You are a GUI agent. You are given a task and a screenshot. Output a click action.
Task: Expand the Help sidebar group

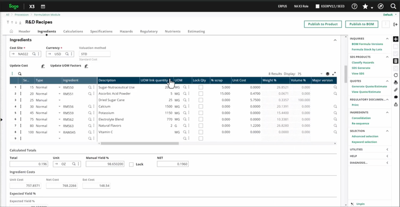tap(387, 156)
